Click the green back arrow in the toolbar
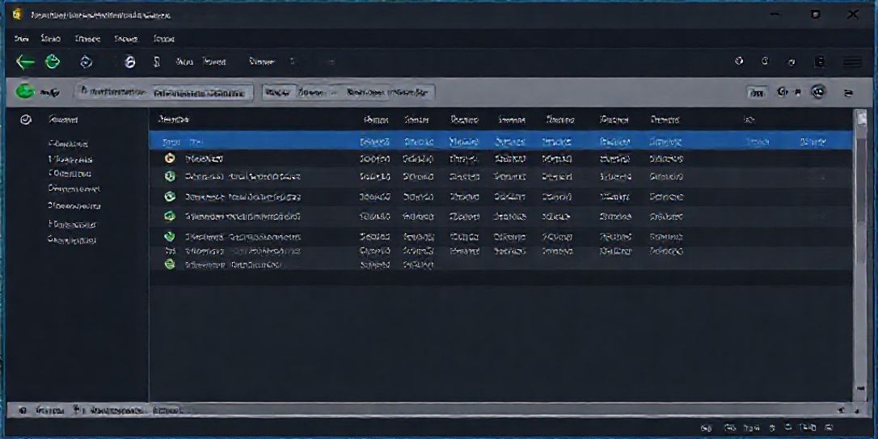 click(25, 62)
